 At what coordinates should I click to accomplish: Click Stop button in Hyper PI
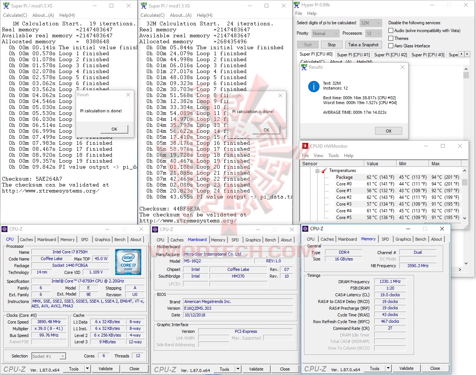click(331, 45)
